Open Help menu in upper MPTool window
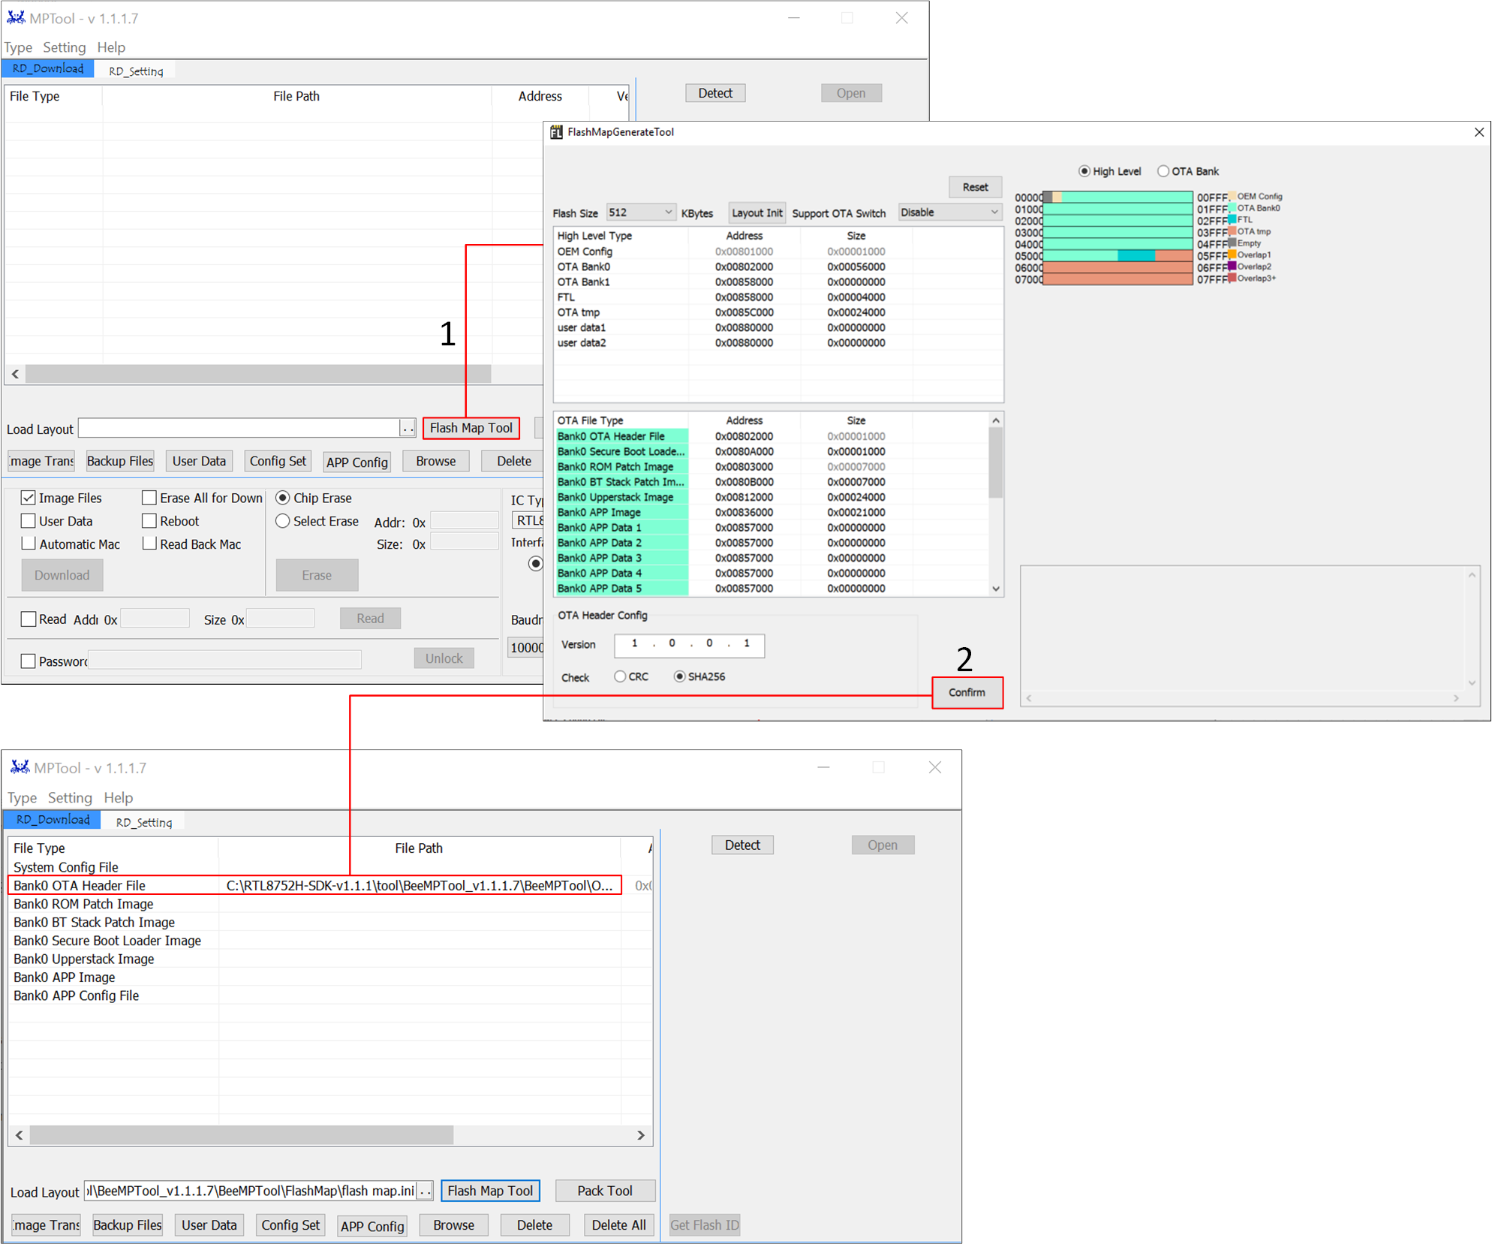The height and width of the screenshot is (1244, 1492). [111, 47]
